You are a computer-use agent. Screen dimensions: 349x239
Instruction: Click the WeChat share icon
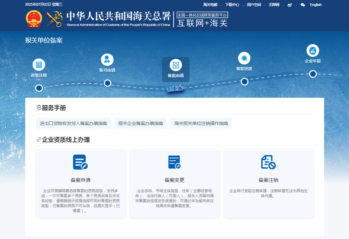pos(303,5)
